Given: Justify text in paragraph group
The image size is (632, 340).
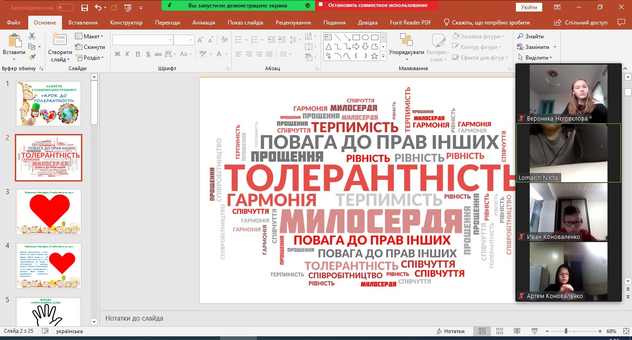Looking at the screenshot, I should point(269,54).
